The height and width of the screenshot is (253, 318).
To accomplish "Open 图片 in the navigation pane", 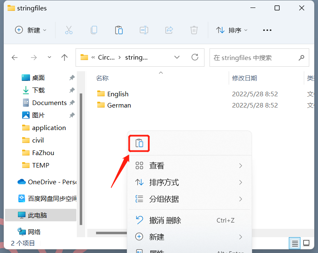I will click(x=38, y=115).
